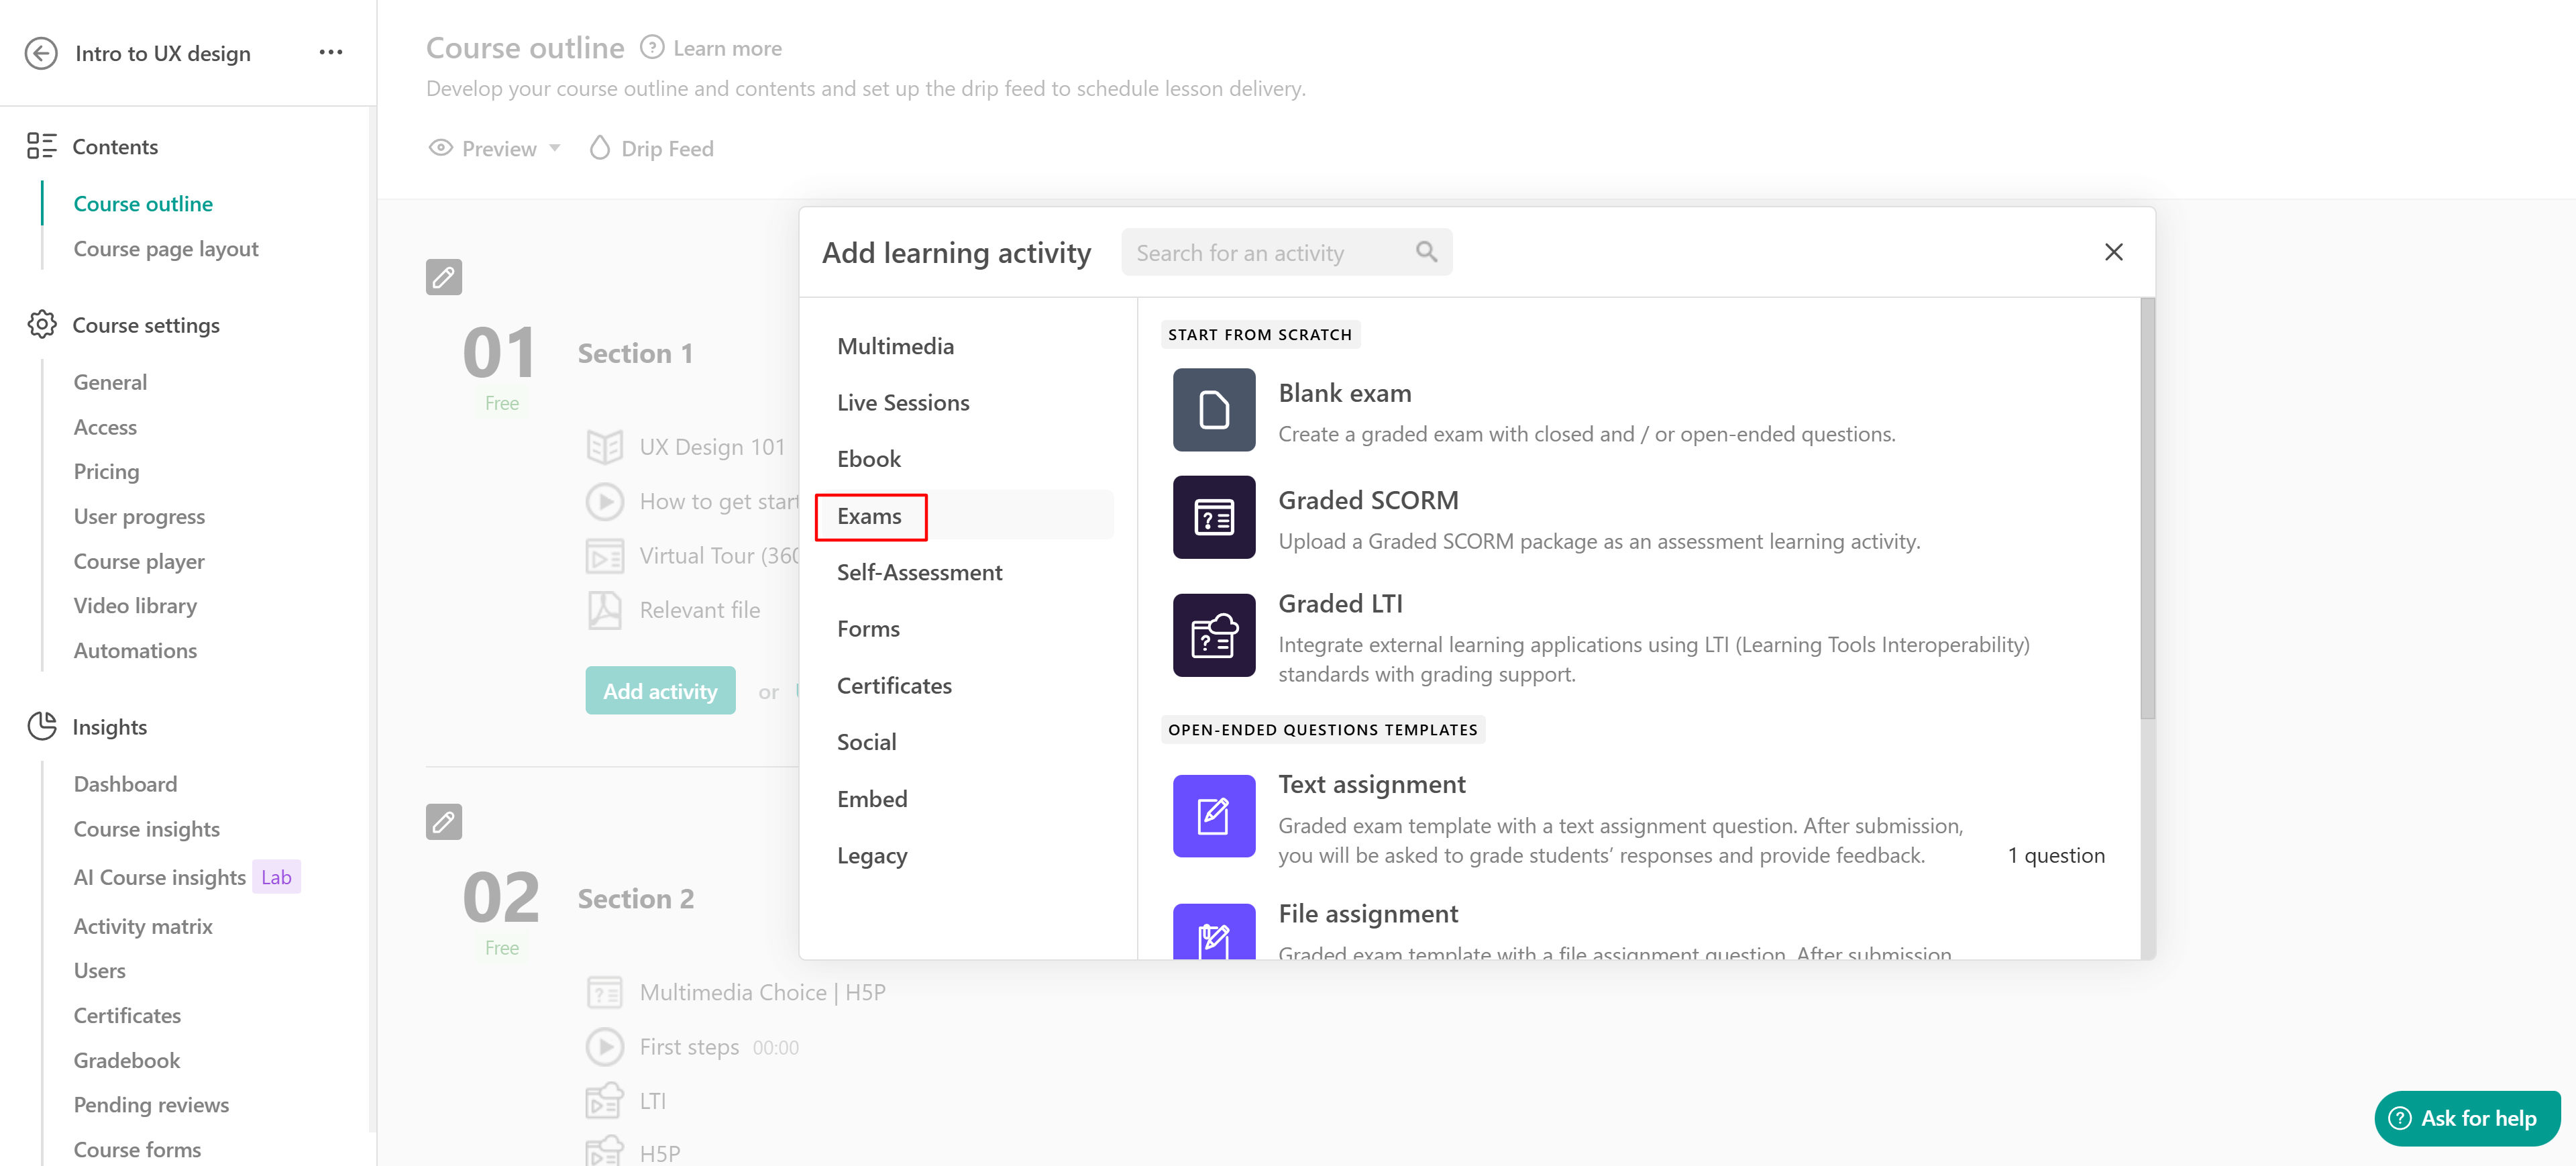Close the Add learning activity dialog

(2113, 252)
